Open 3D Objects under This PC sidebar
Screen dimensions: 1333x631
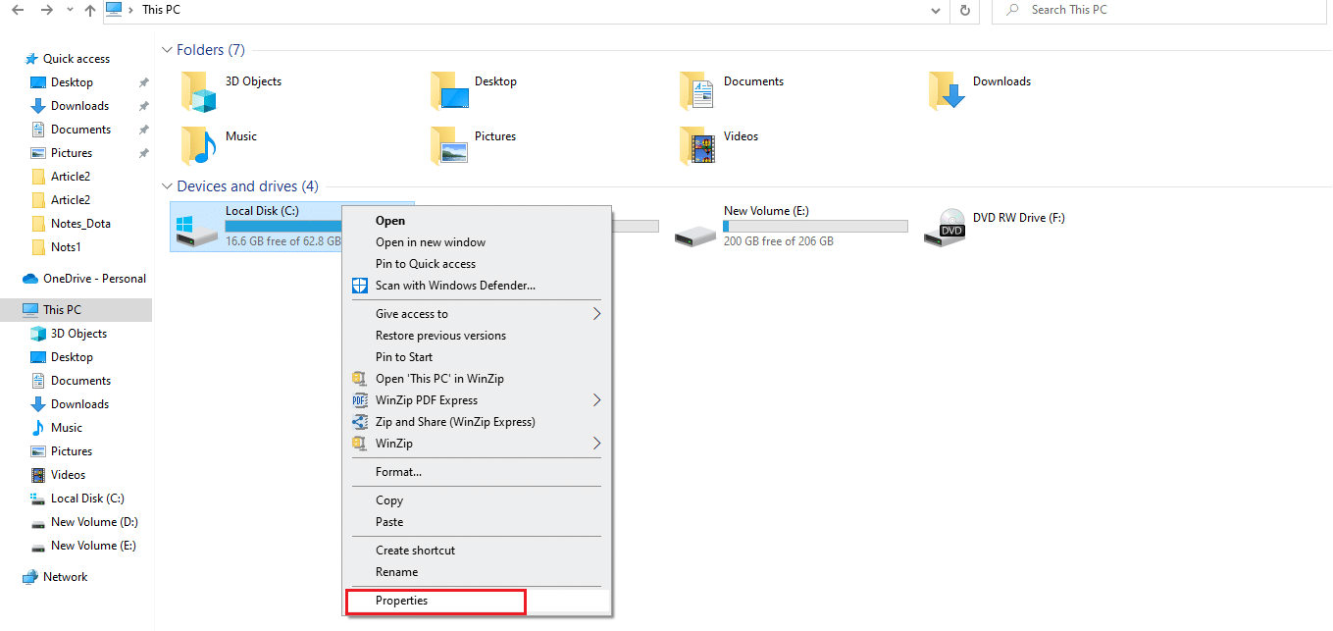(78, 334)
